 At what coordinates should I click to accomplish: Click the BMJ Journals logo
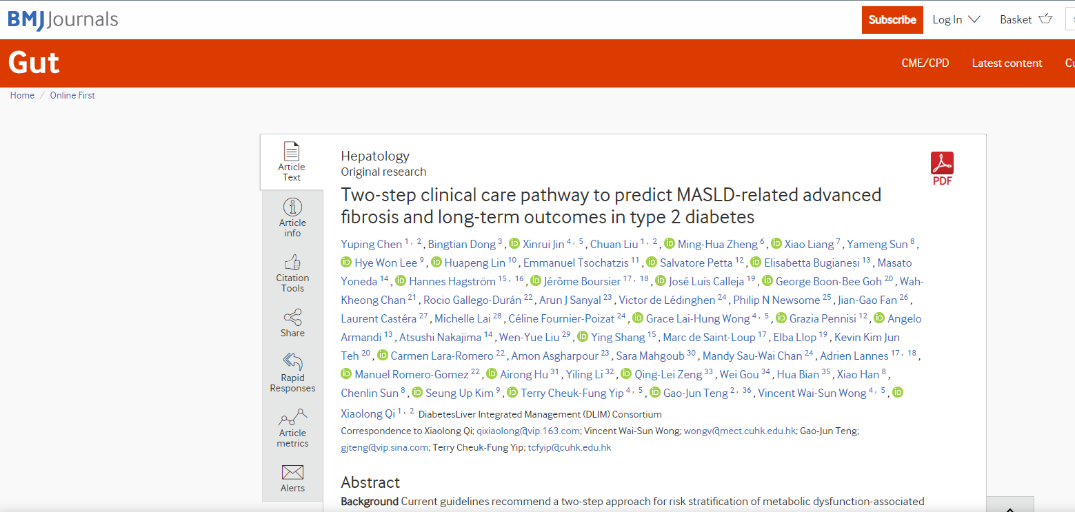[x=63, y=19]
